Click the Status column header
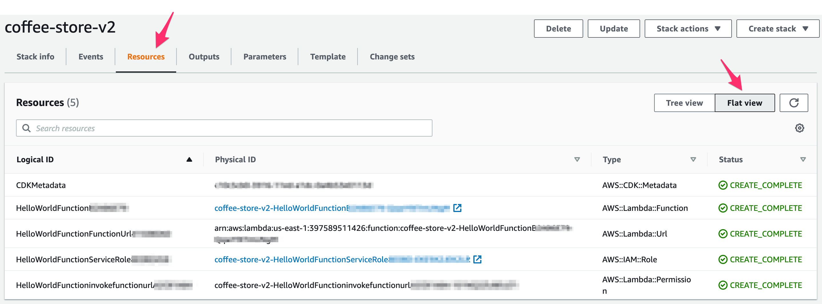The height and width of the screenshot is (304, 822). (730, 159)
